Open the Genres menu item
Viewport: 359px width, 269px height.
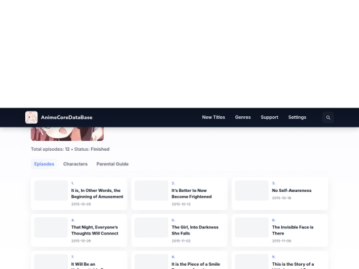243,118
